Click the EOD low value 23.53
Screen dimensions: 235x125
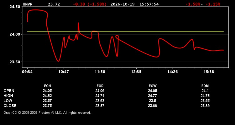tap(100, 101)
